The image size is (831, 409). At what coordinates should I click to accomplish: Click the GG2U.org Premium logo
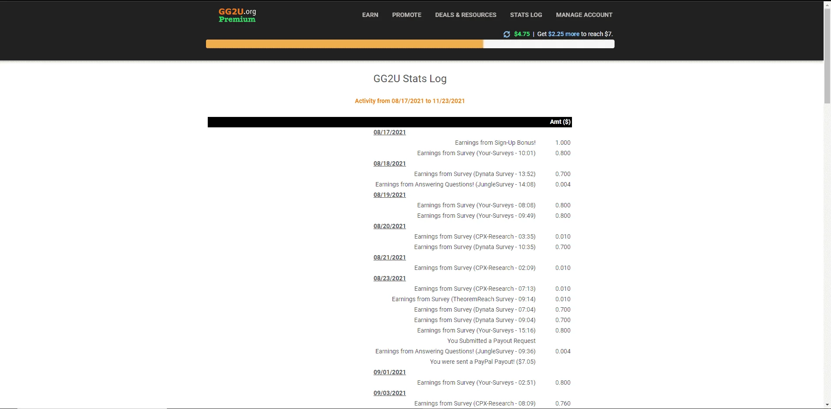[237, 15]
